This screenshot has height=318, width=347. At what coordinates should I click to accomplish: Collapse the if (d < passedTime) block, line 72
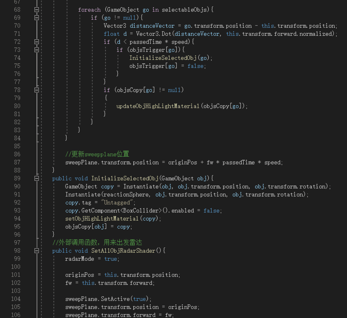pyautogui.click(x=37, y=42)
